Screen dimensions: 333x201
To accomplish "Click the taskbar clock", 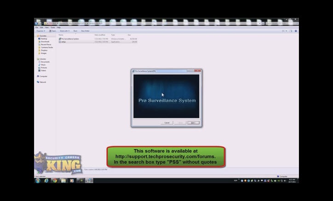I will pyautogui.click(x=292, y=181).
